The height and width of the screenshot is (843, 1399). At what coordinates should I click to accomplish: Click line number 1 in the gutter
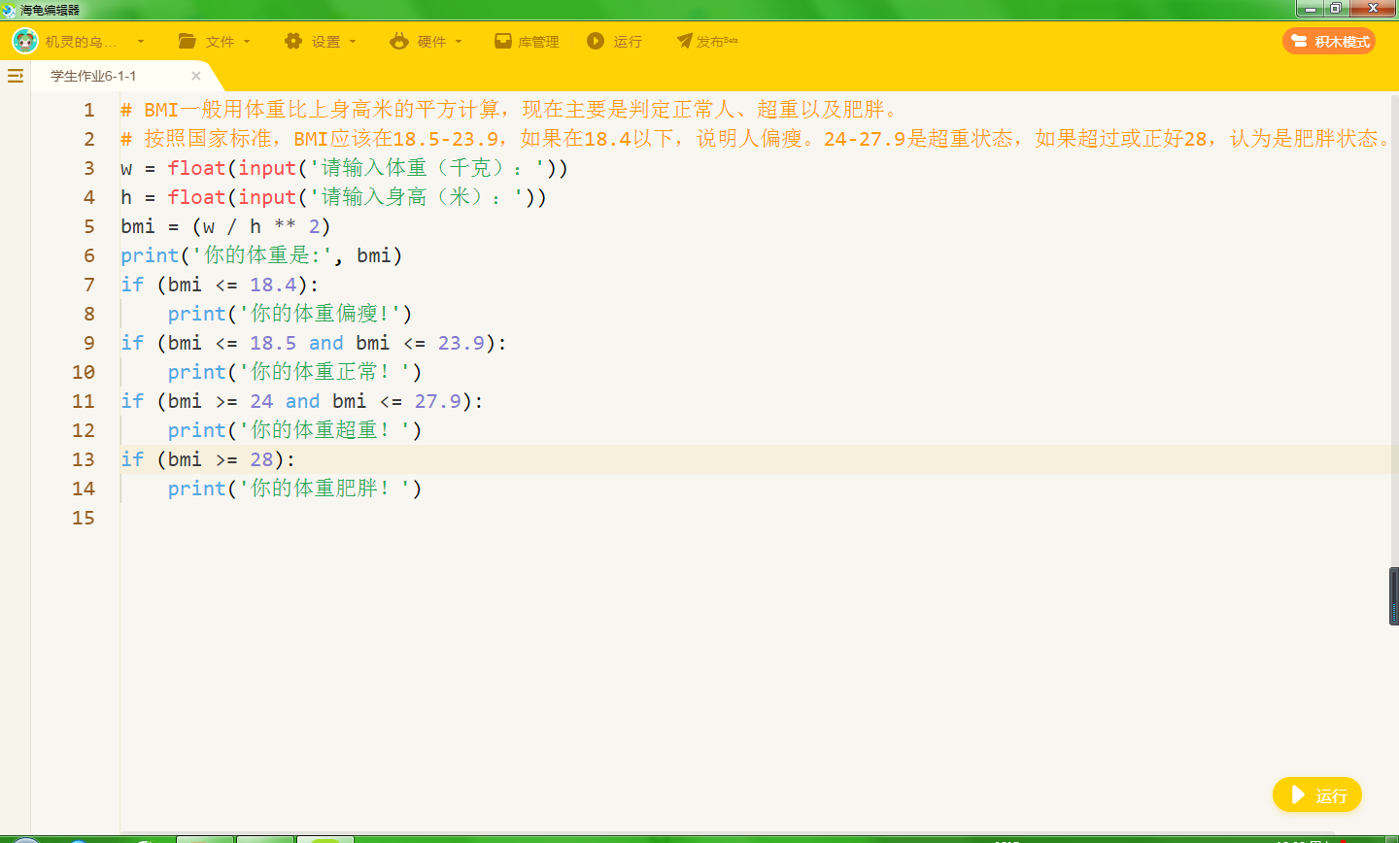coord(89,110)
